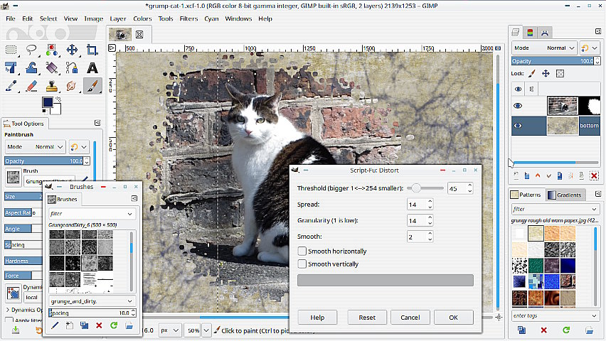The height and width of the screenshot is (341, 606).
Task: Select the Paths tool
Action: pos(72,68)
